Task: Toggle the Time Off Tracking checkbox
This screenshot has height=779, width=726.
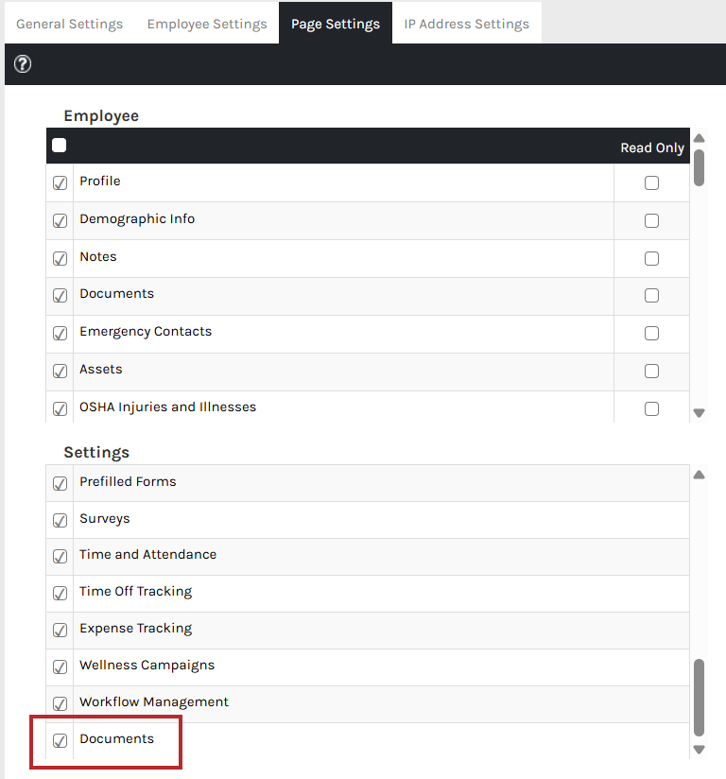Action: coord(60,593)
